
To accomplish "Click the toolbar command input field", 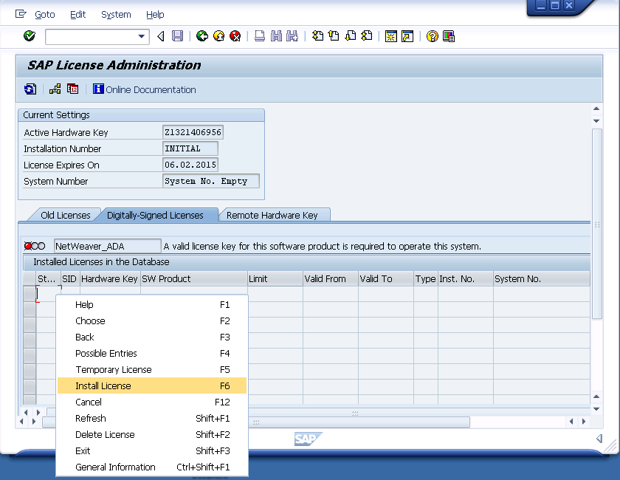I will point(97,36).
